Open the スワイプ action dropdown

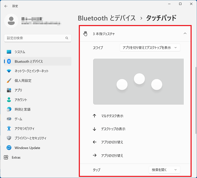[150, 48]
